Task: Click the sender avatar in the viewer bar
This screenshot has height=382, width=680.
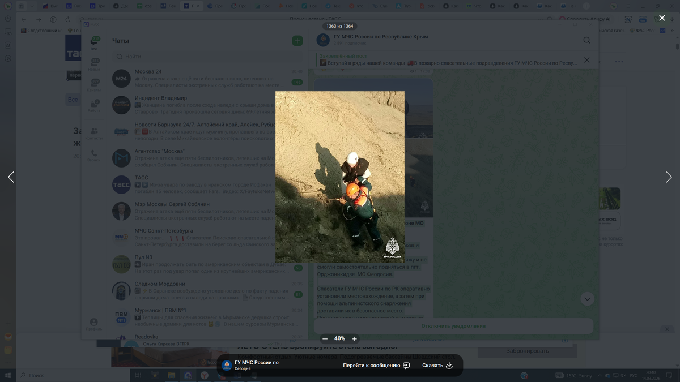Action: pyautogui.click(x=227, y=365)
